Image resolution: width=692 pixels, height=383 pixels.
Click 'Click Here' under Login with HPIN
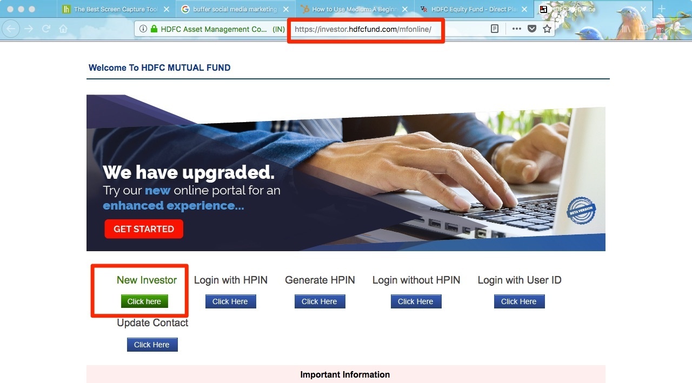point(230,301)
